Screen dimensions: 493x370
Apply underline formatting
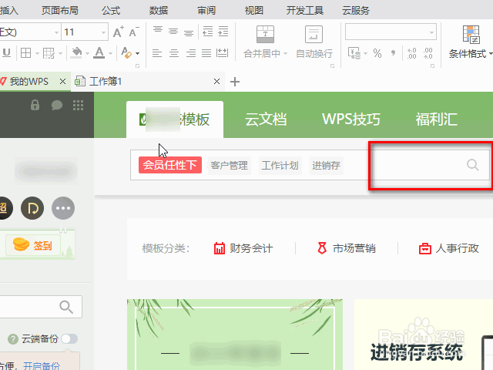(6, 52)
